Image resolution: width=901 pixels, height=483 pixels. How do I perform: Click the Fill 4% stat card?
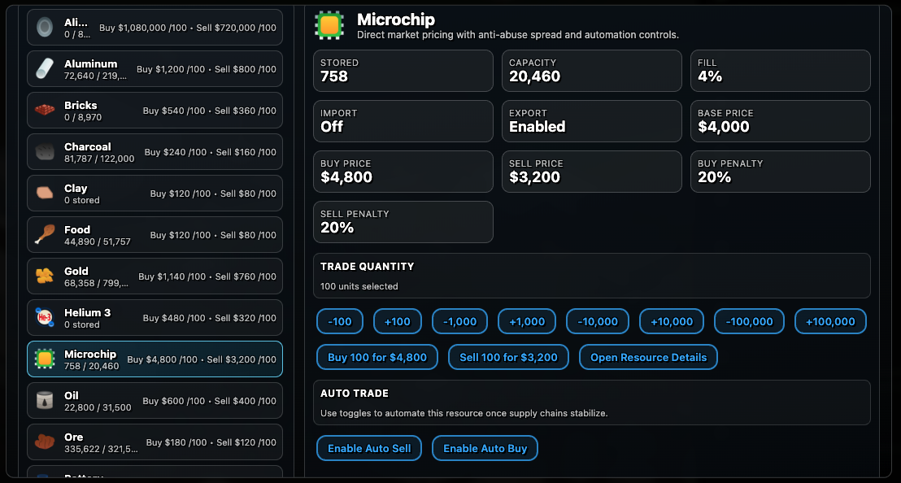pyautogui.click(x=781, y=71)
